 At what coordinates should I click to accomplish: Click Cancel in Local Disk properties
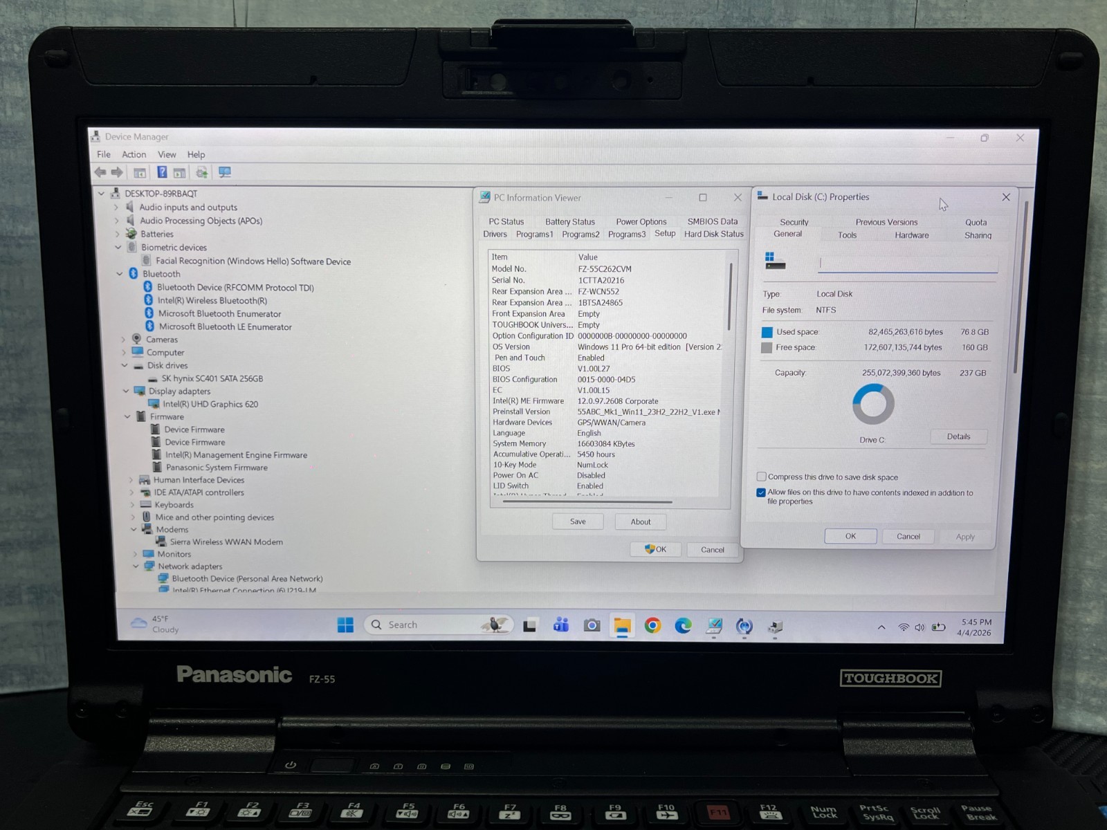908,536
